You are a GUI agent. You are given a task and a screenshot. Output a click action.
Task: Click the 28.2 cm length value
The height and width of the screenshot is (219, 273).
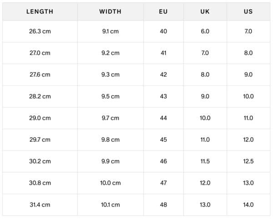point(40,97)
